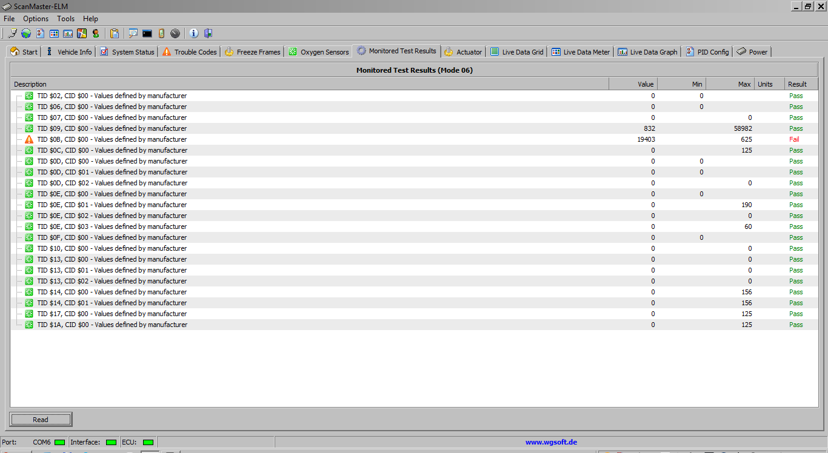Click the connect cable icon in toolbar
Viewport: 828px width, 453px height.
tap(12, 33)
